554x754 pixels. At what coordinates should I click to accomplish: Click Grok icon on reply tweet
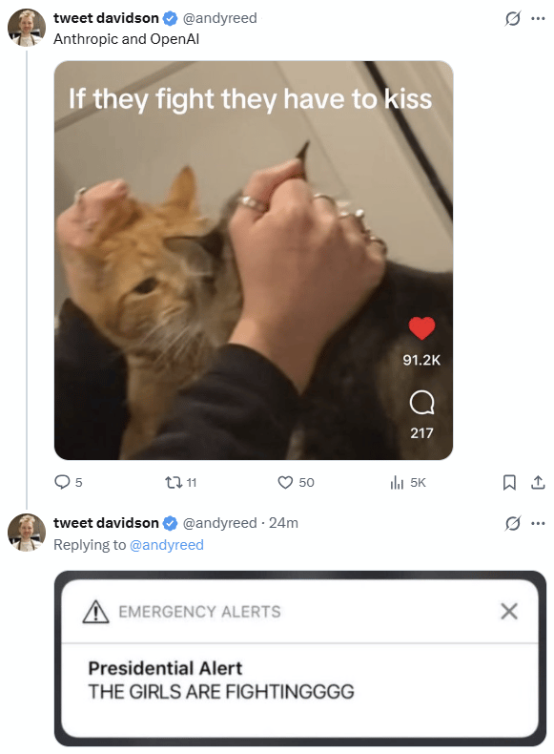point(513,523)
